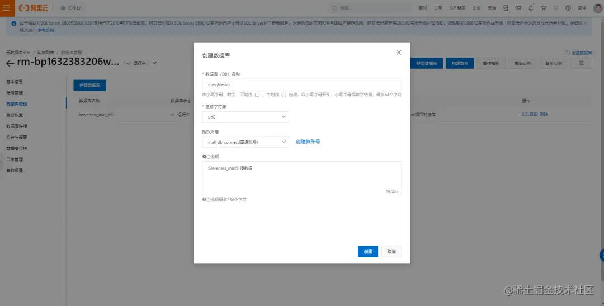The width and height of the screenshot is (604, 306).
Task: Open the 参考文档 link in banner
Action: click(46, 30)
